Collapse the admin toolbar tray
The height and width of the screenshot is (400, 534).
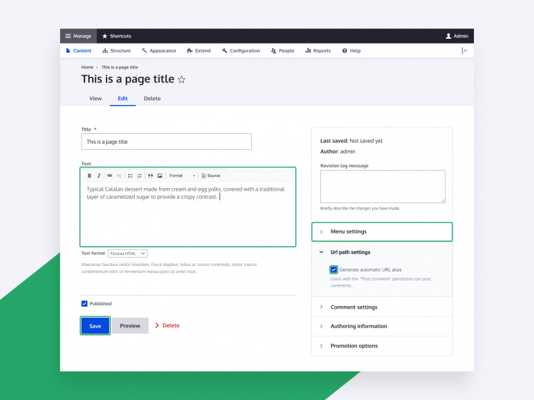(x=465, y=50)
